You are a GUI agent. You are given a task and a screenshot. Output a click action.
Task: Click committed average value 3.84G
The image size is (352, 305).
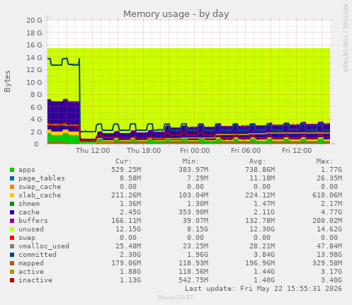tap(264, 255)
